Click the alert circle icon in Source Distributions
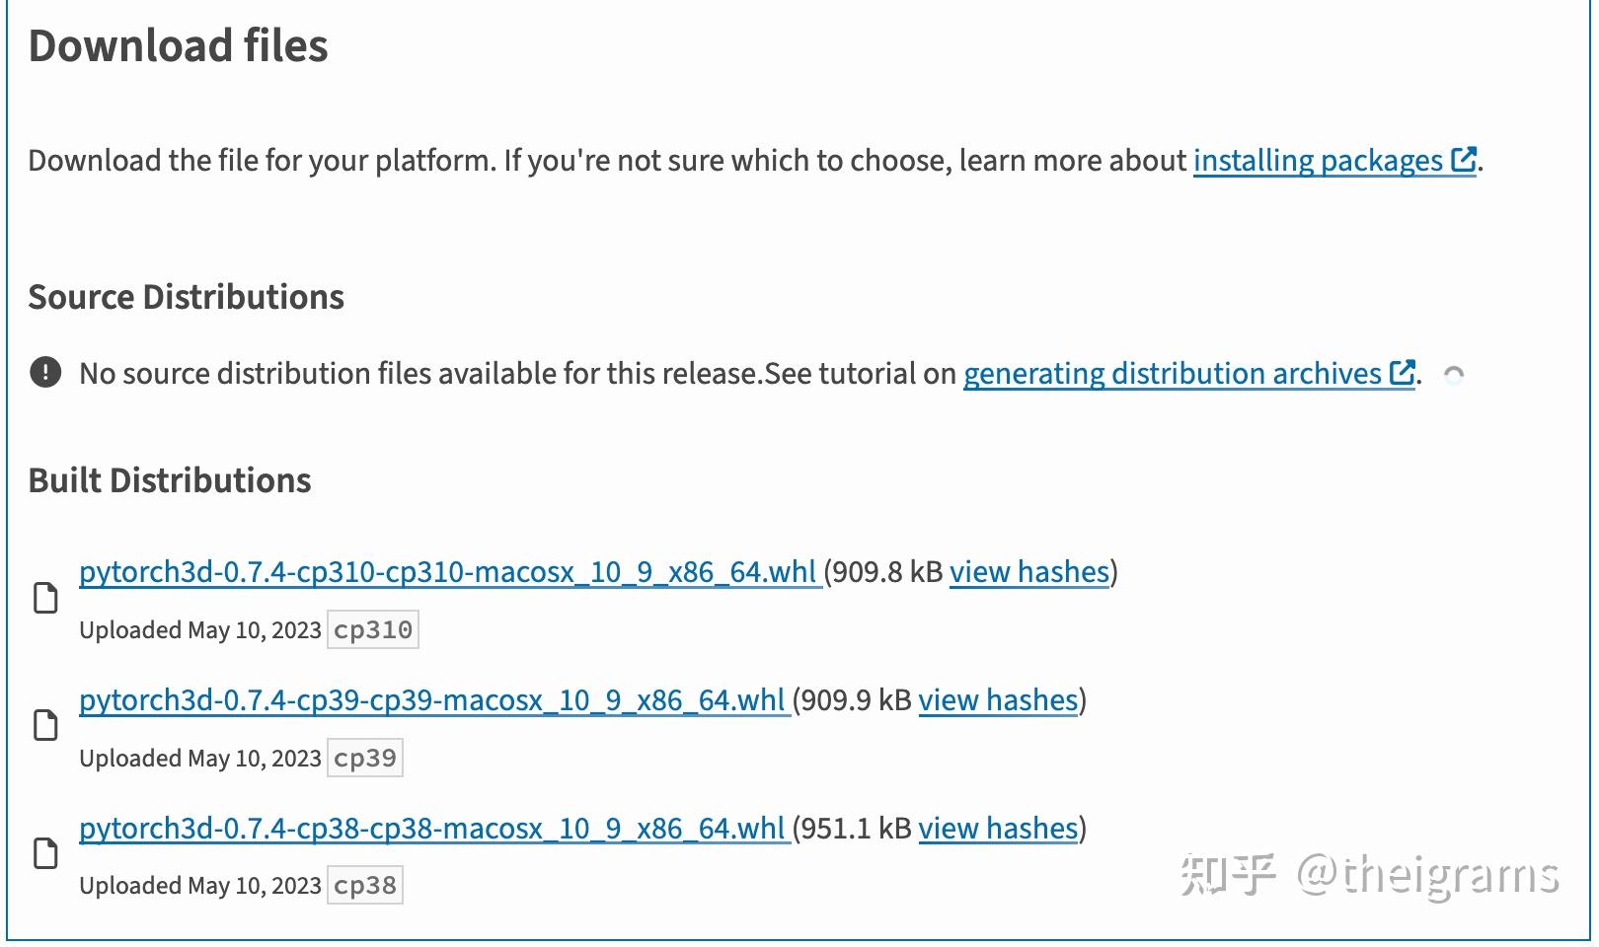 pos(44,373)
